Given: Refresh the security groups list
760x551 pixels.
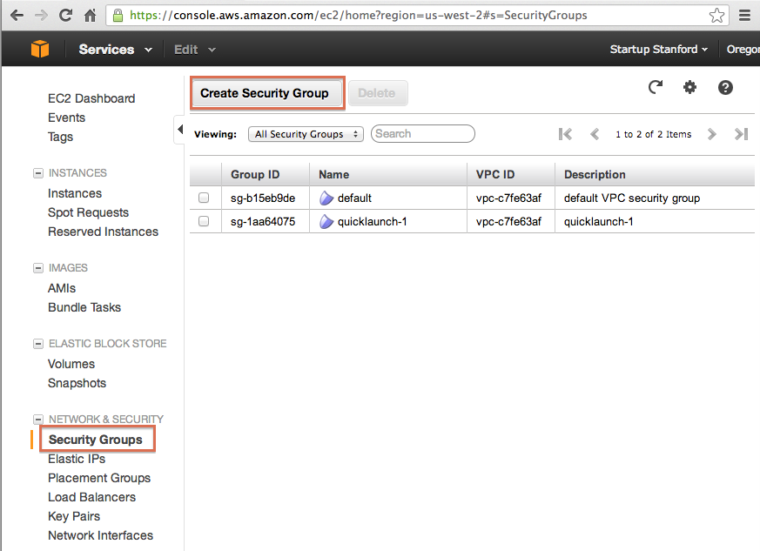Looking at the screenshot, I should coord(656,87).
